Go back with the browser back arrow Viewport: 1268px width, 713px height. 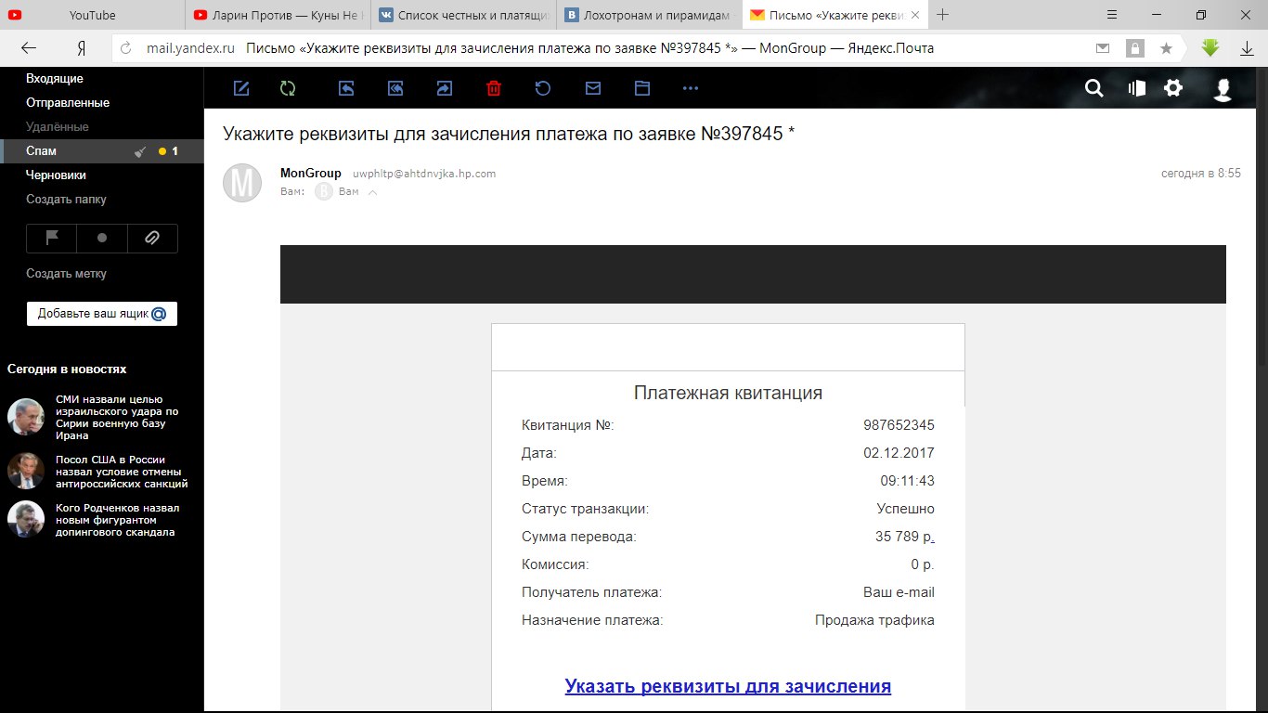(x=29, y=48)
